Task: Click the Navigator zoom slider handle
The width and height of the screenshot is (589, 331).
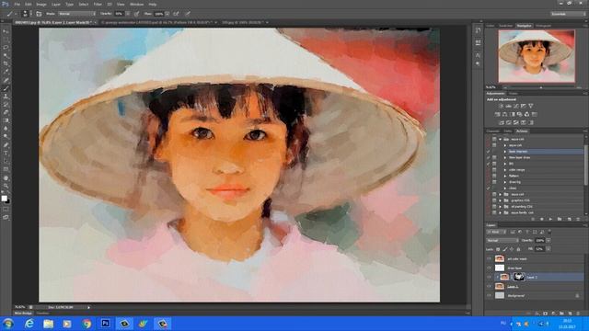Action: (x=541, y=87)
